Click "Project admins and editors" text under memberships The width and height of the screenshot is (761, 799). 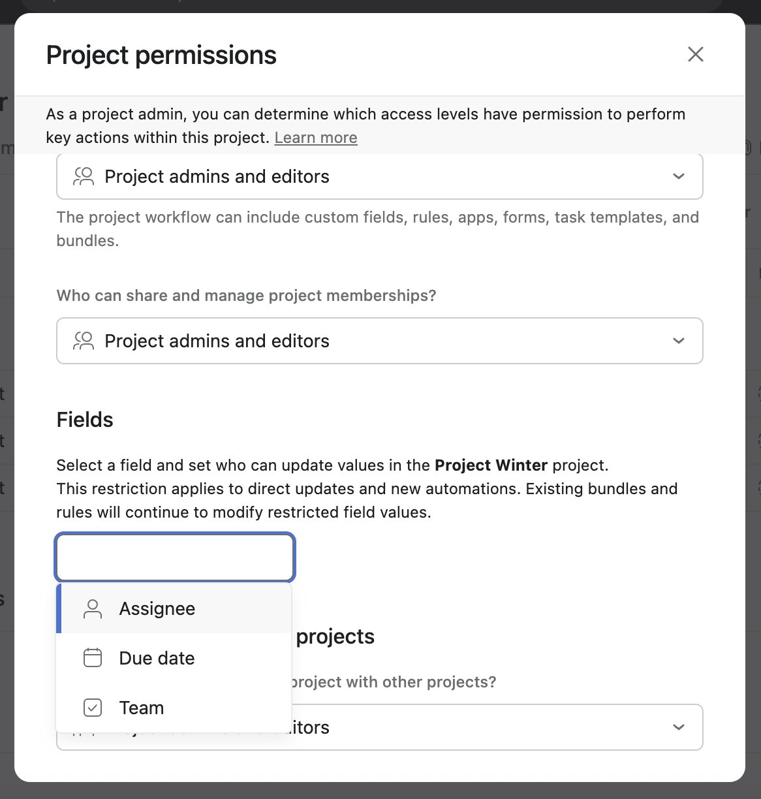[217, 341]
